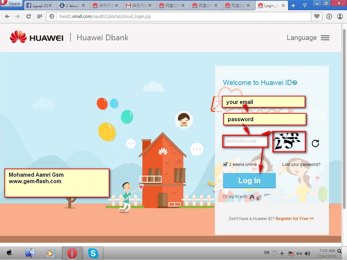This screenshot has width=347, height=260.
Task: Click the Welcome to Huawei ID heading
Action: (258, 83)
